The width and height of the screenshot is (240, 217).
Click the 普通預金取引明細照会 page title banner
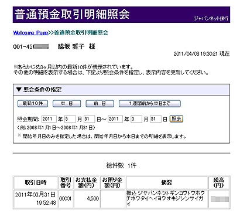[121, 15]
